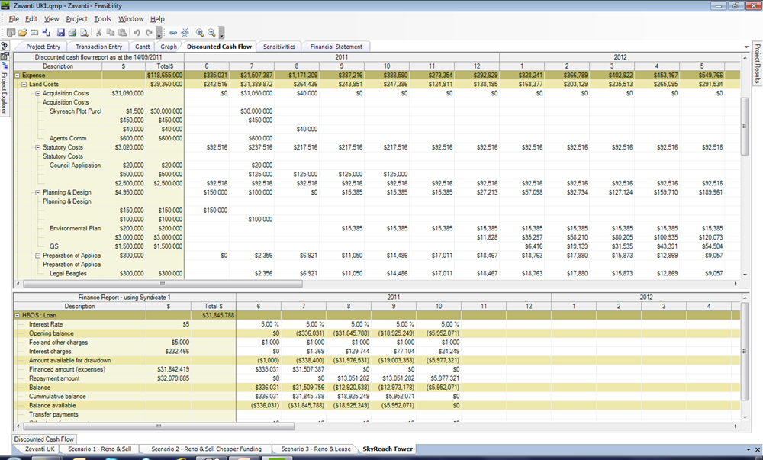The image size is (763, 460).
Task: Switch to the Gantt tab
Action: [142, 47]
